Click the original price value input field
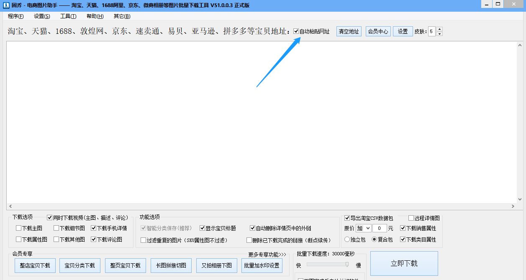 pos(379,228)
